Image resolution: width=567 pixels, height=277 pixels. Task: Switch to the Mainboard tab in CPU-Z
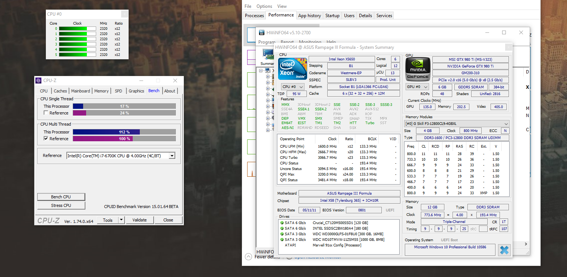(x=81, y=91)
